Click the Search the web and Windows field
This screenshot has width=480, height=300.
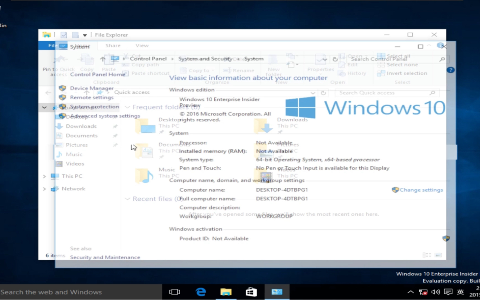pyautogui.click(x=53, y=292)
